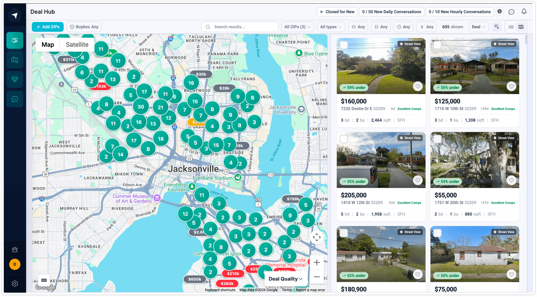Open the cluster marker labeled 30
537x297 pixels.
[141, 107]
